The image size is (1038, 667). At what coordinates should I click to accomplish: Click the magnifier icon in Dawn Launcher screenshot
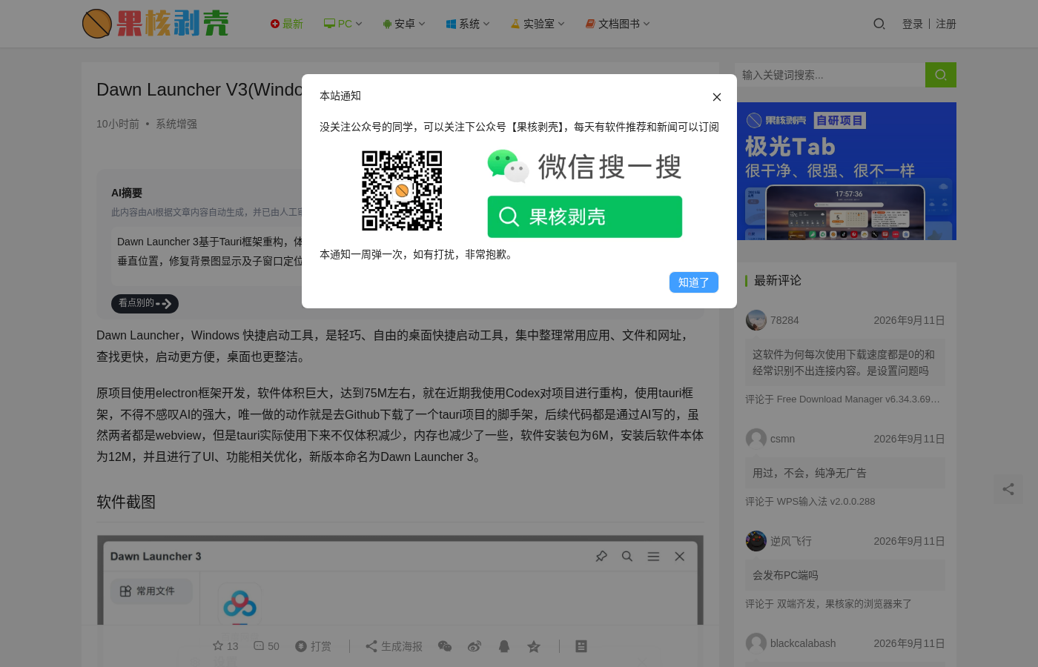click(x=627, y=556)
